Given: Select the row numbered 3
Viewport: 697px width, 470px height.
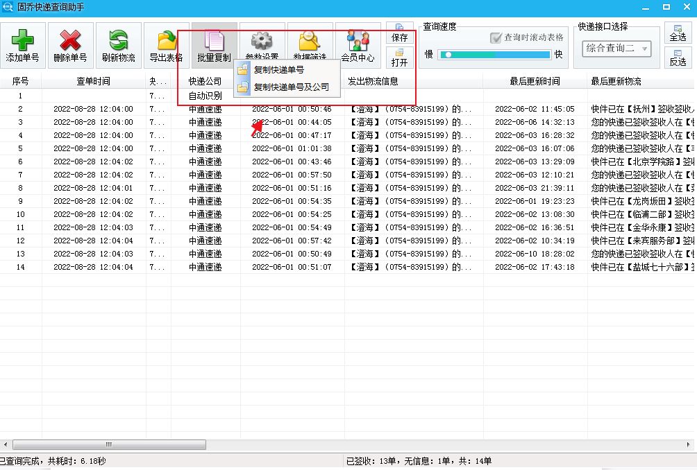Looking at the screenshot, I should click(x=346, y=122).
